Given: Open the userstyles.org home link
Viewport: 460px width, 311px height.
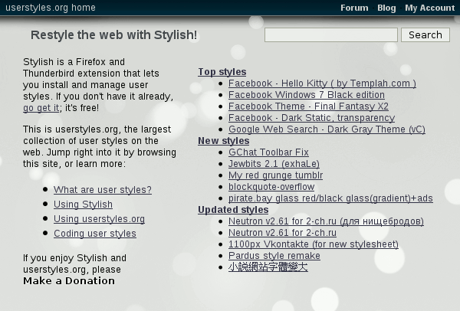Looking at the screenshot, I should pos(51,8).
